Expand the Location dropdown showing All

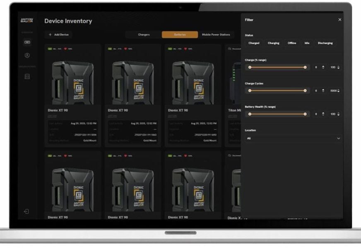(293, 138)
